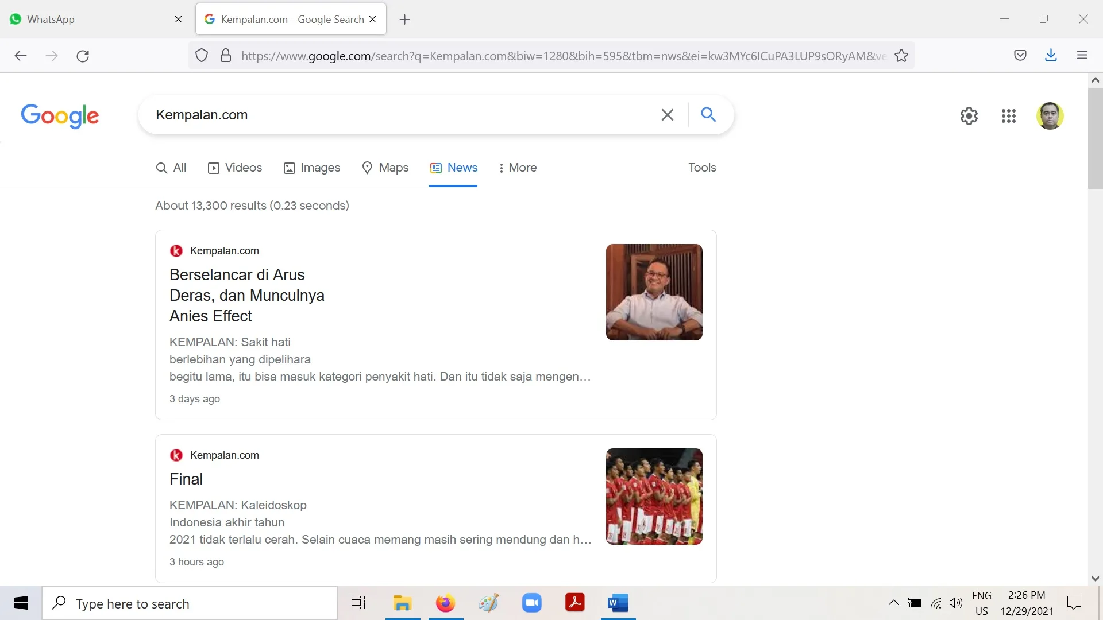1103x620 pixels.
Task: Expand the More search options
Action: (517, 168)
